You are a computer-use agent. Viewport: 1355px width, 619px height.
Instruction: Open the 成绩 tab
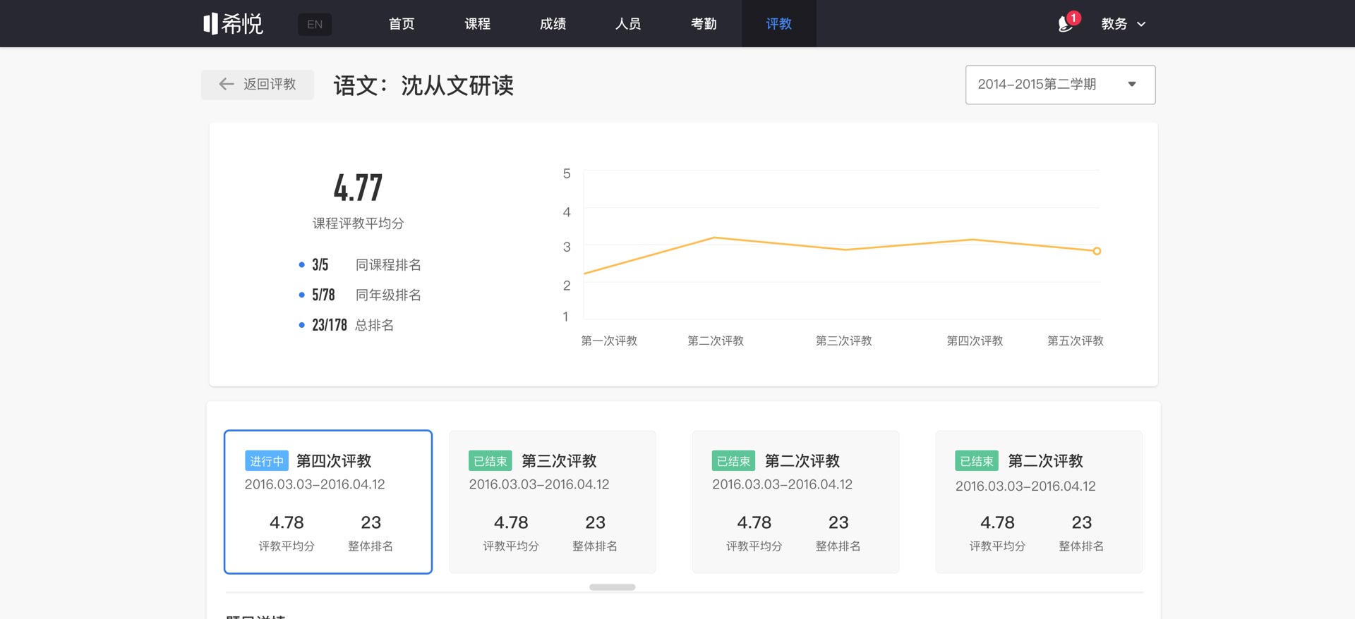[x=553, y=24]
